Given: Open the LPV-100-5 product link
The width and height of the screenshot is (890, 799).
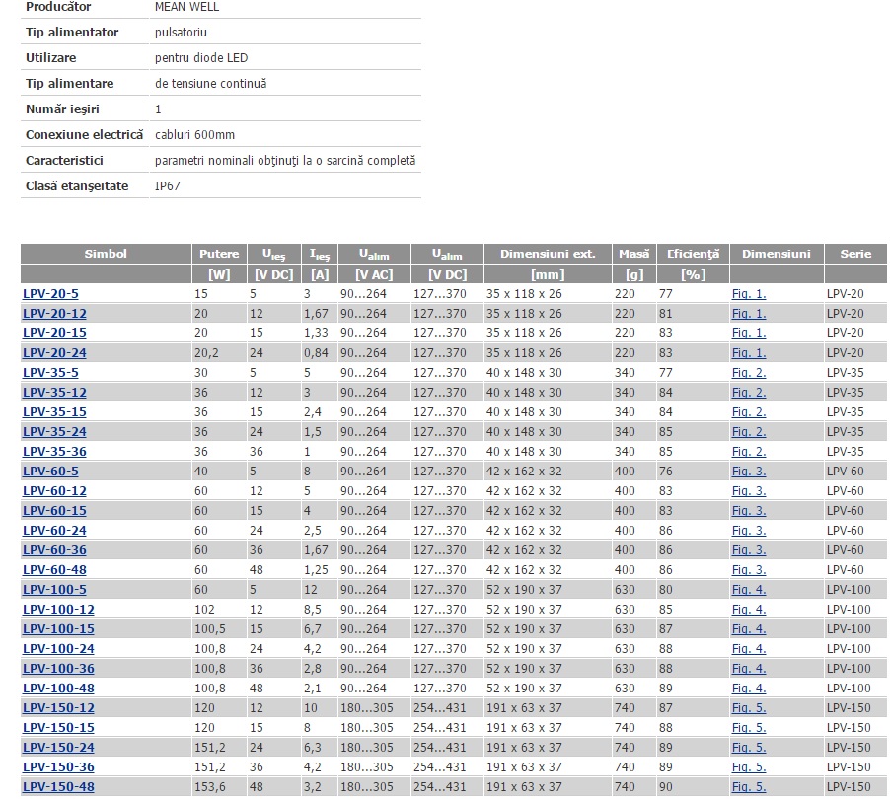Looking at the screenshot, I should (54, 590).
